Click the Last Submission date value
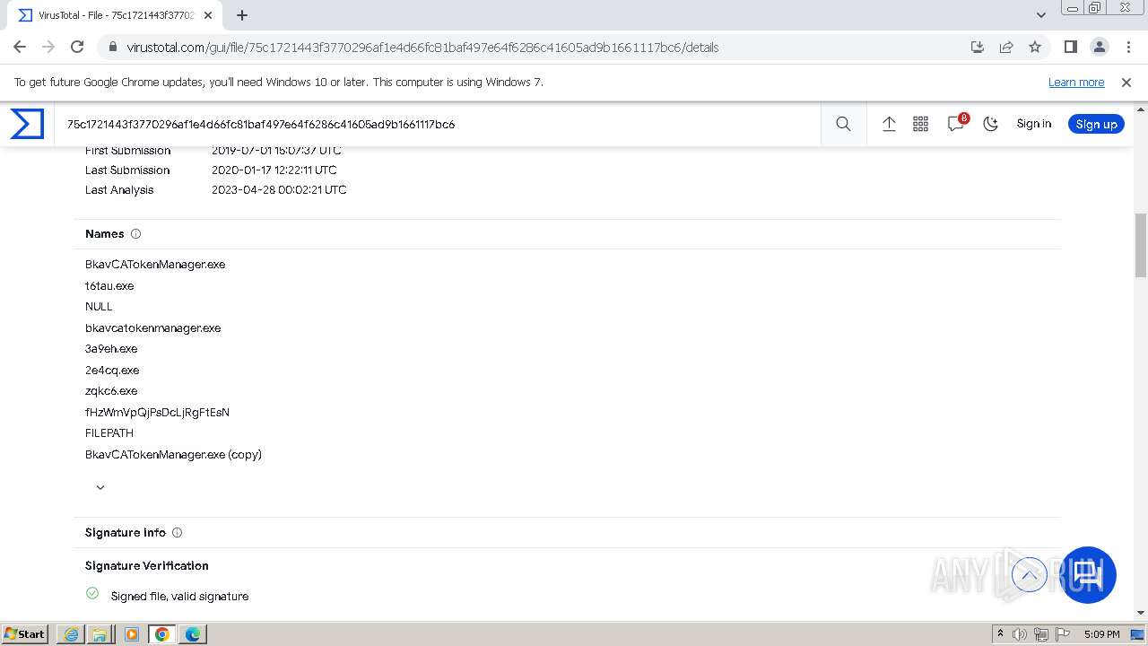The height and width of the screenshot is (646, 1148). coord(274,170)
